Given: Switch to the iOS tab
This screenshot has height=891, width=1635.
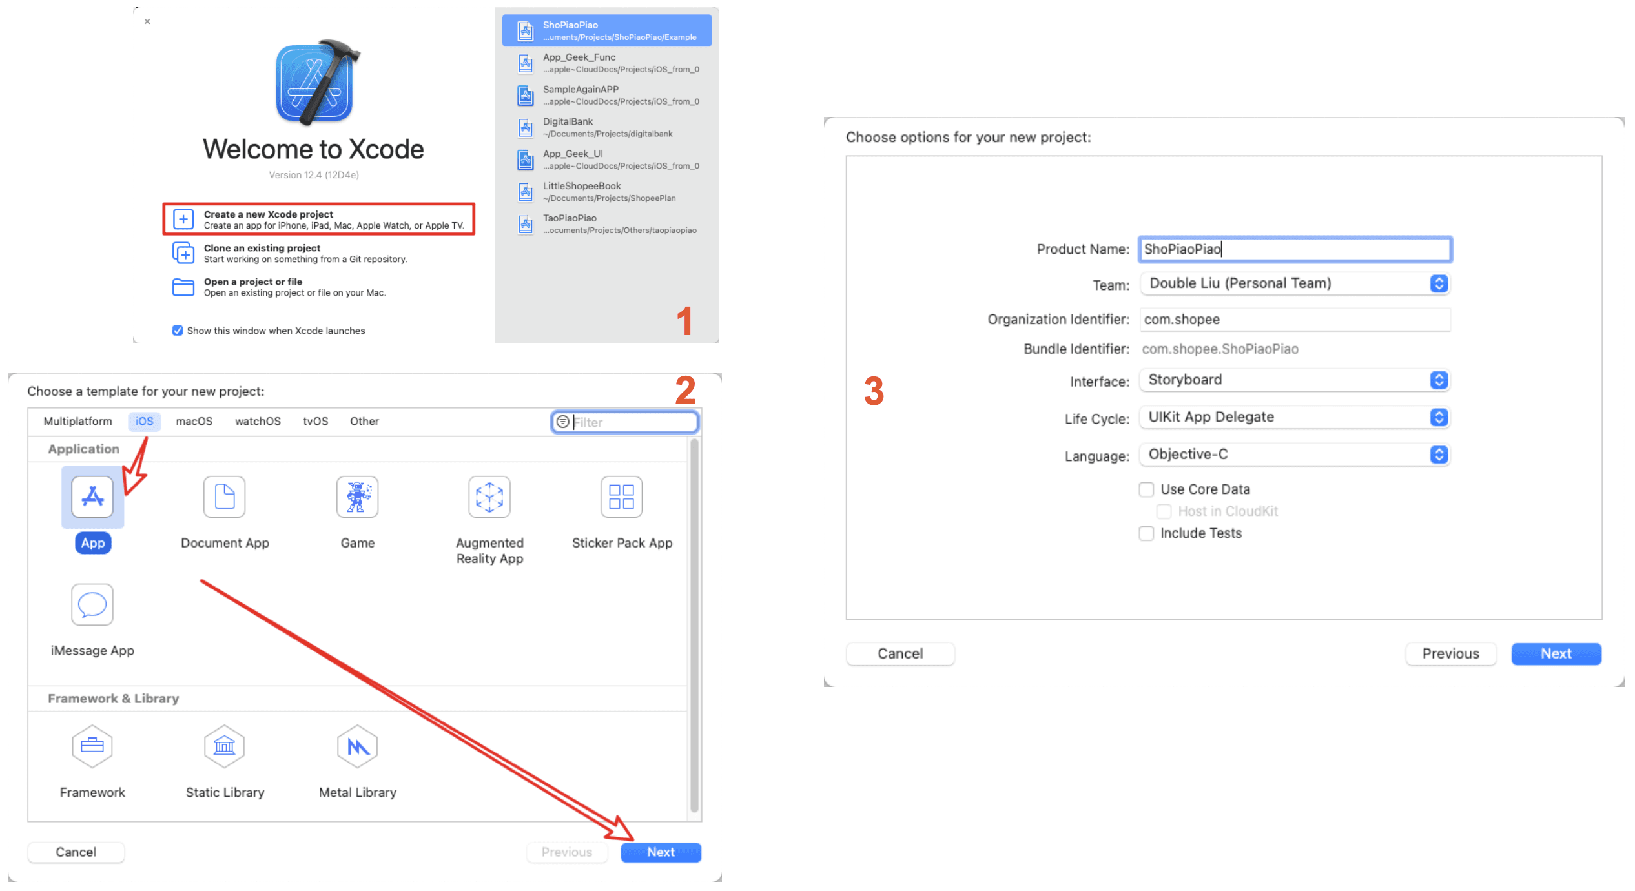Looking at the screenshot, I should 144,421.
